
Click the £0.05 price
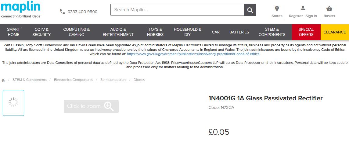point(219,132)
